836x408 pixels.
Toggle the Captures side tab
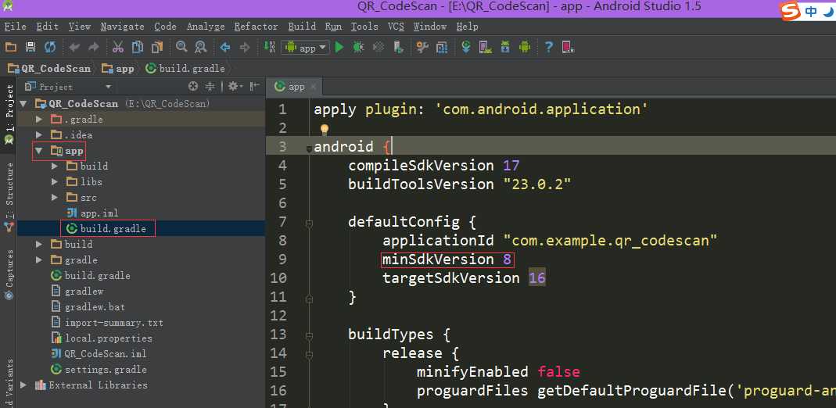pos(9,275)
